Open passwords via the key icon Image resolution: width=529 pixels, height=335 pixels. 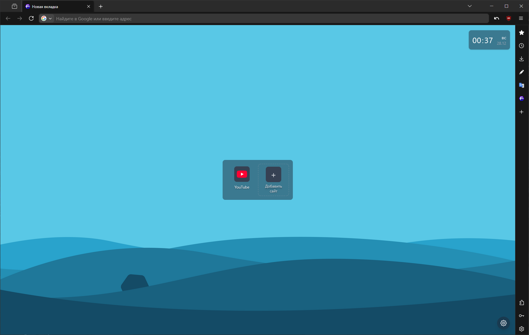522,316
